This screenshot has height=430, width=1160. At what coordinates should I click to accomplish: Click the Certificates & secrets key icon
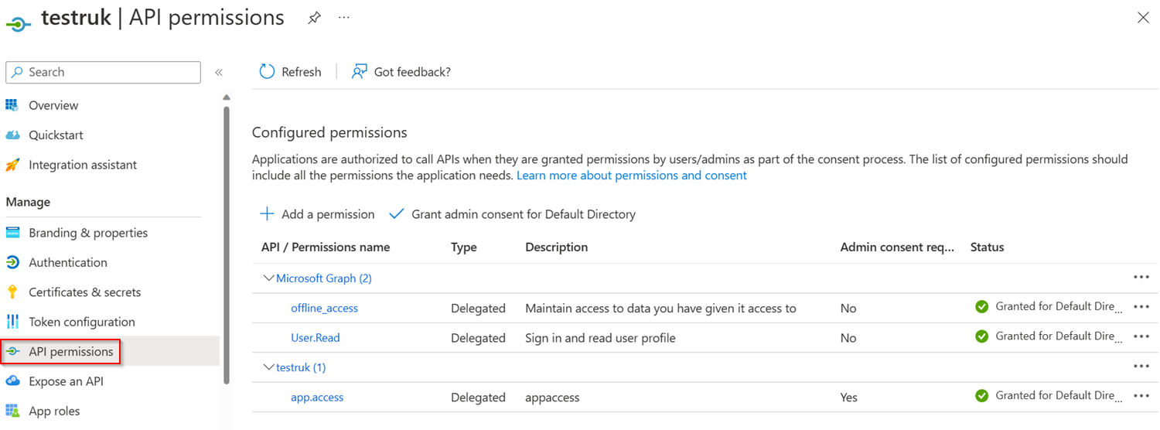pos(12,292)
